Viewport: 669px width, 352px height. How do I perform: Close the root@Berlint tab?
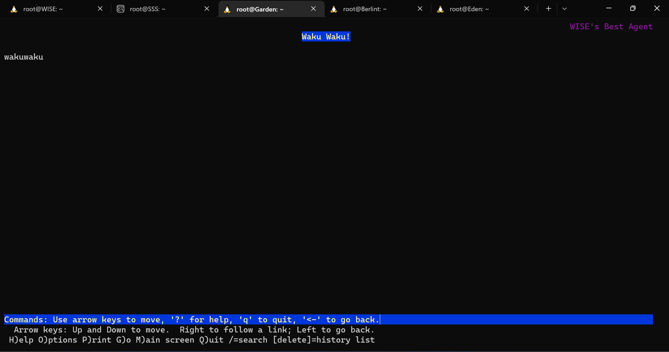pos(420,9)
